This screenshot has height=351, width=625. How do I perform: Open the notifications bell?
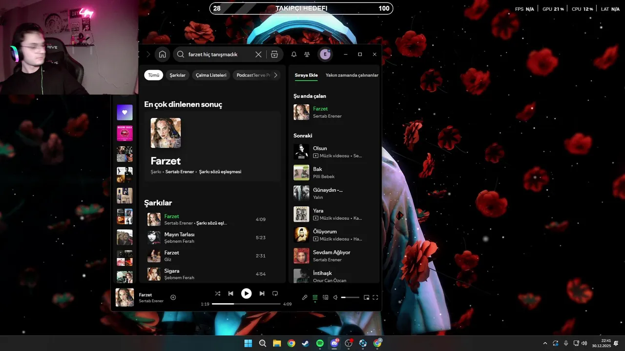pyautogui.click(x=294, y=55)
